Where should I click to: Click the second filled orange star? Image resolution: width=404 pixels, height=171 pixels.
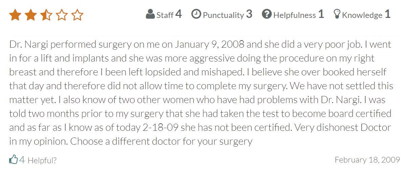coord(31,15)
